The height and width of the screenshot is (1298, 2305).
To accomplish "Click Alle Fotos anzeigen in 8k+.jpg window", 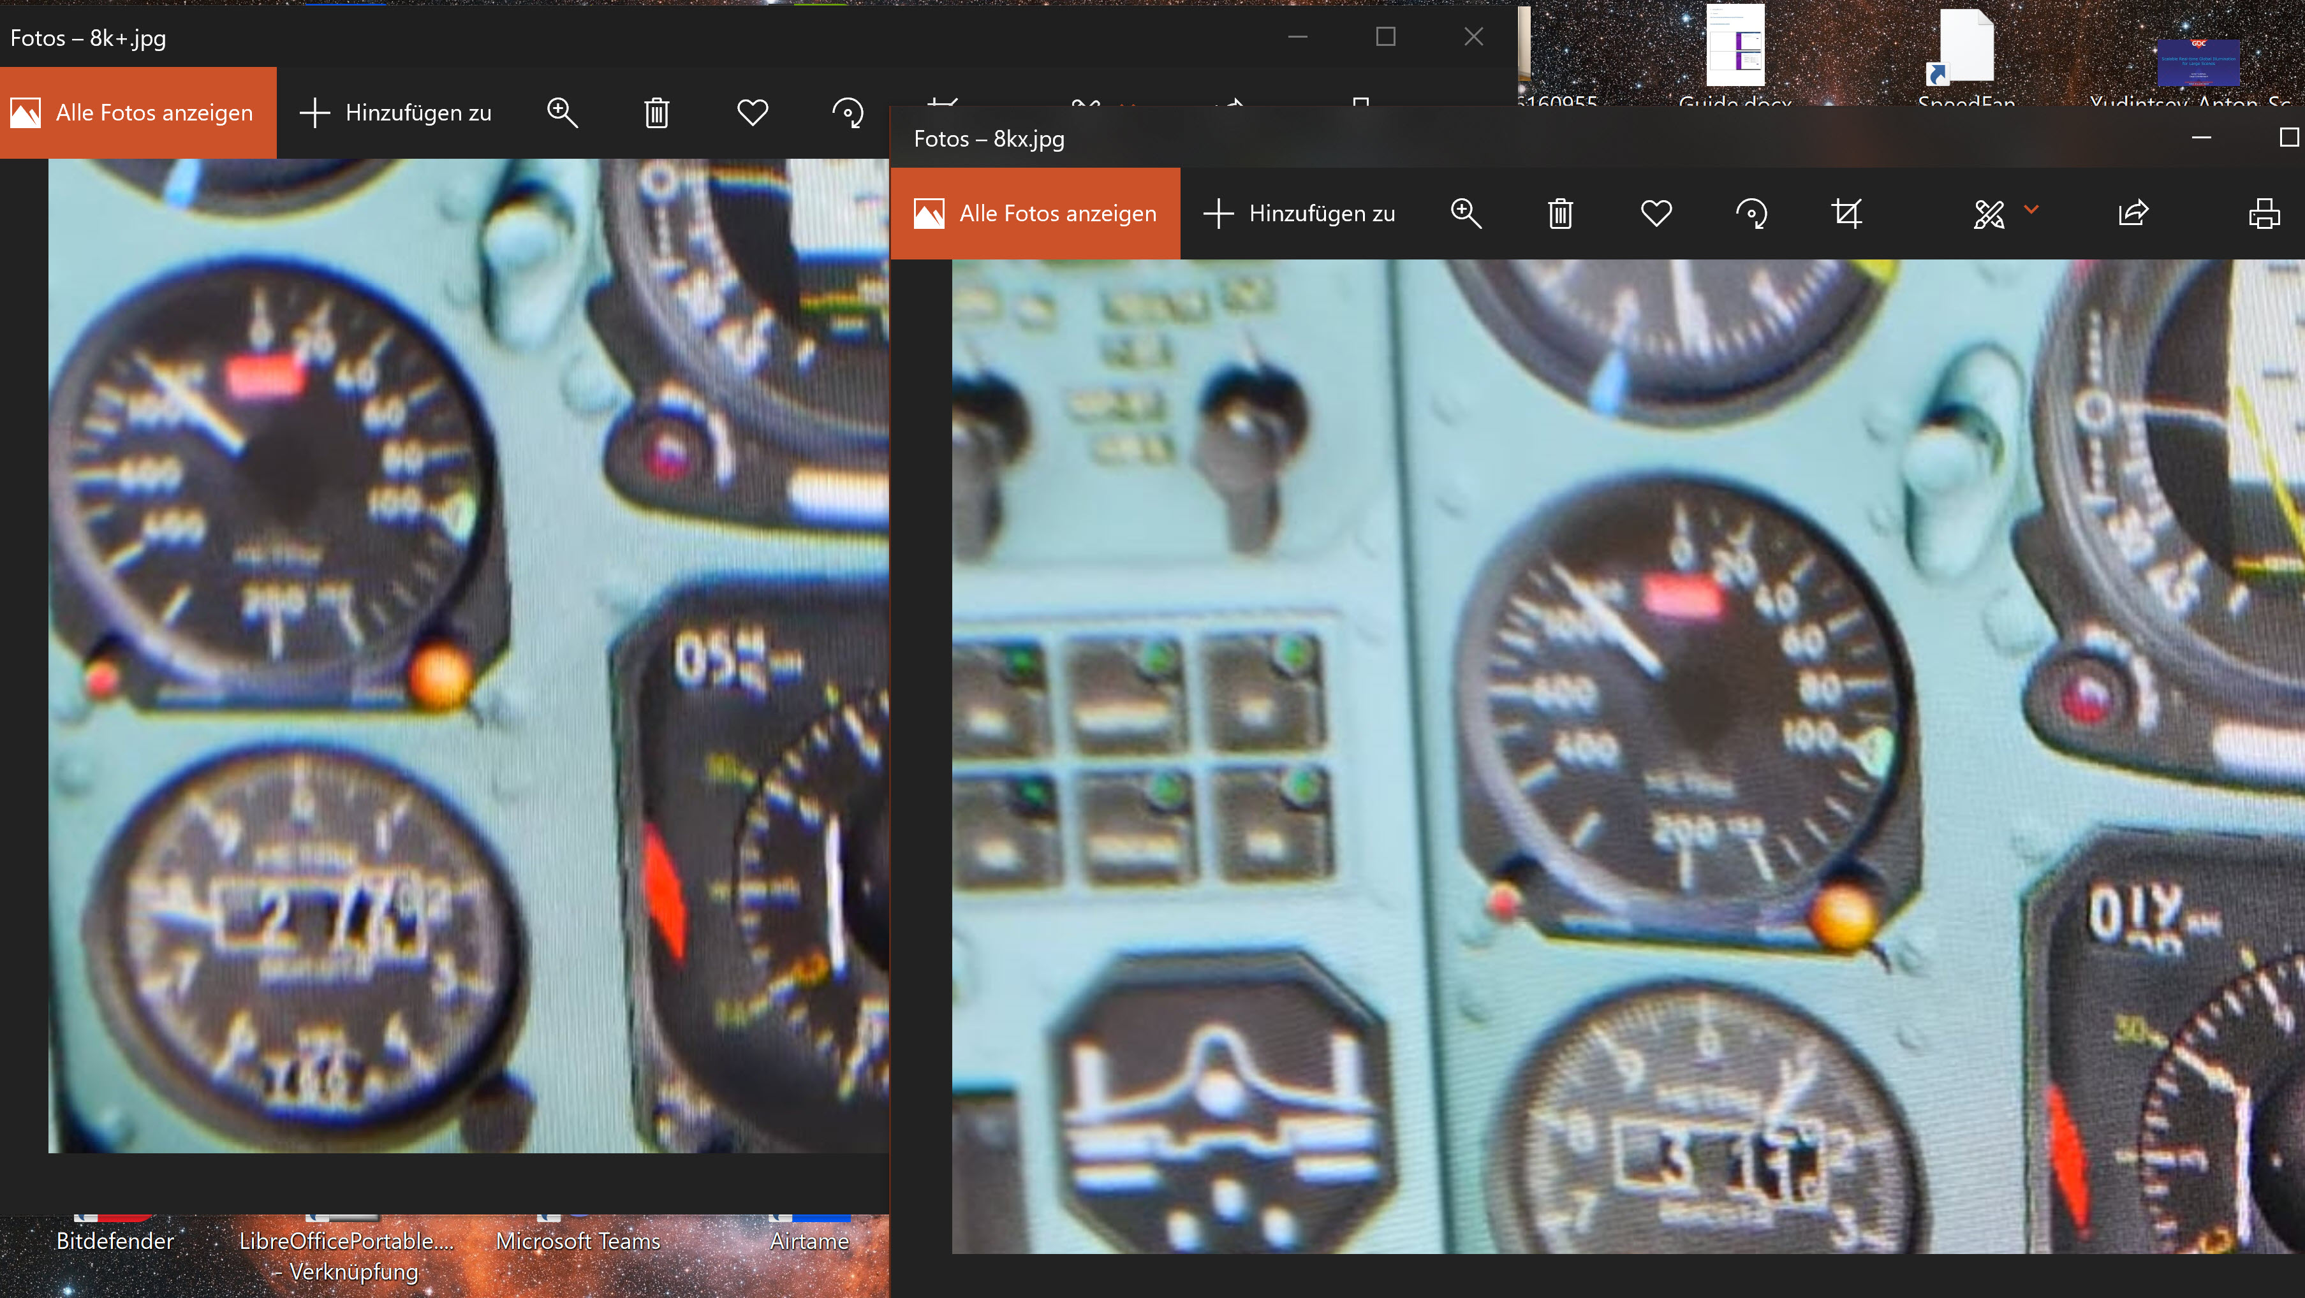I will pos(138,113).
